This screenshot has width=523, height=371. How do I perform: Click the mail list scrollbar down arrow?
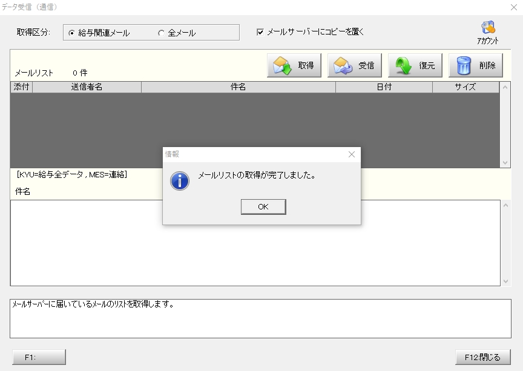click(x=505, y=163)
